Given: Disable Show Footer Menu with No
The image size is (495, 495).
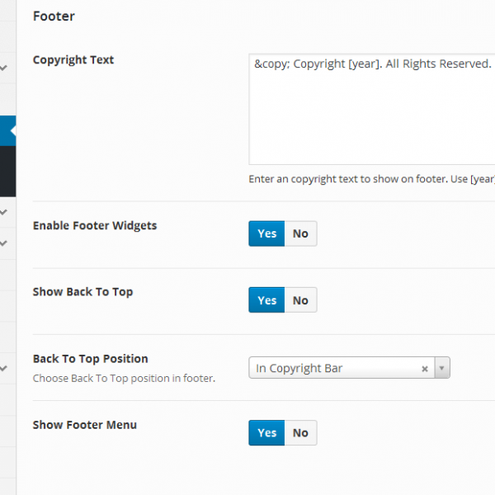Looking at the screenshot, I should 300,433.
